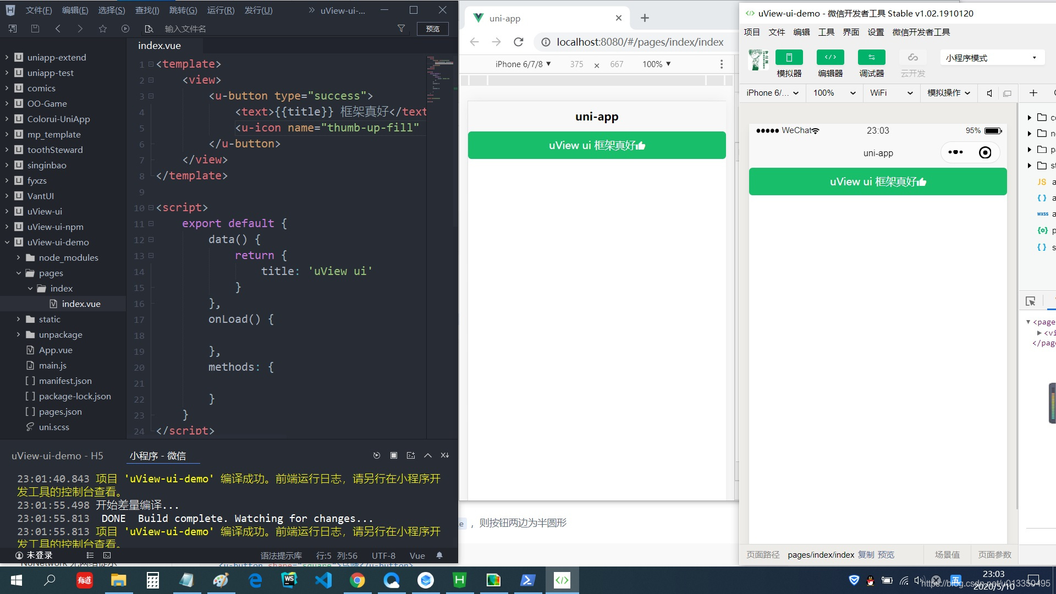Reload the uni-app browser page
Viewport: 1056px width, 594px height.
point(518,42)
